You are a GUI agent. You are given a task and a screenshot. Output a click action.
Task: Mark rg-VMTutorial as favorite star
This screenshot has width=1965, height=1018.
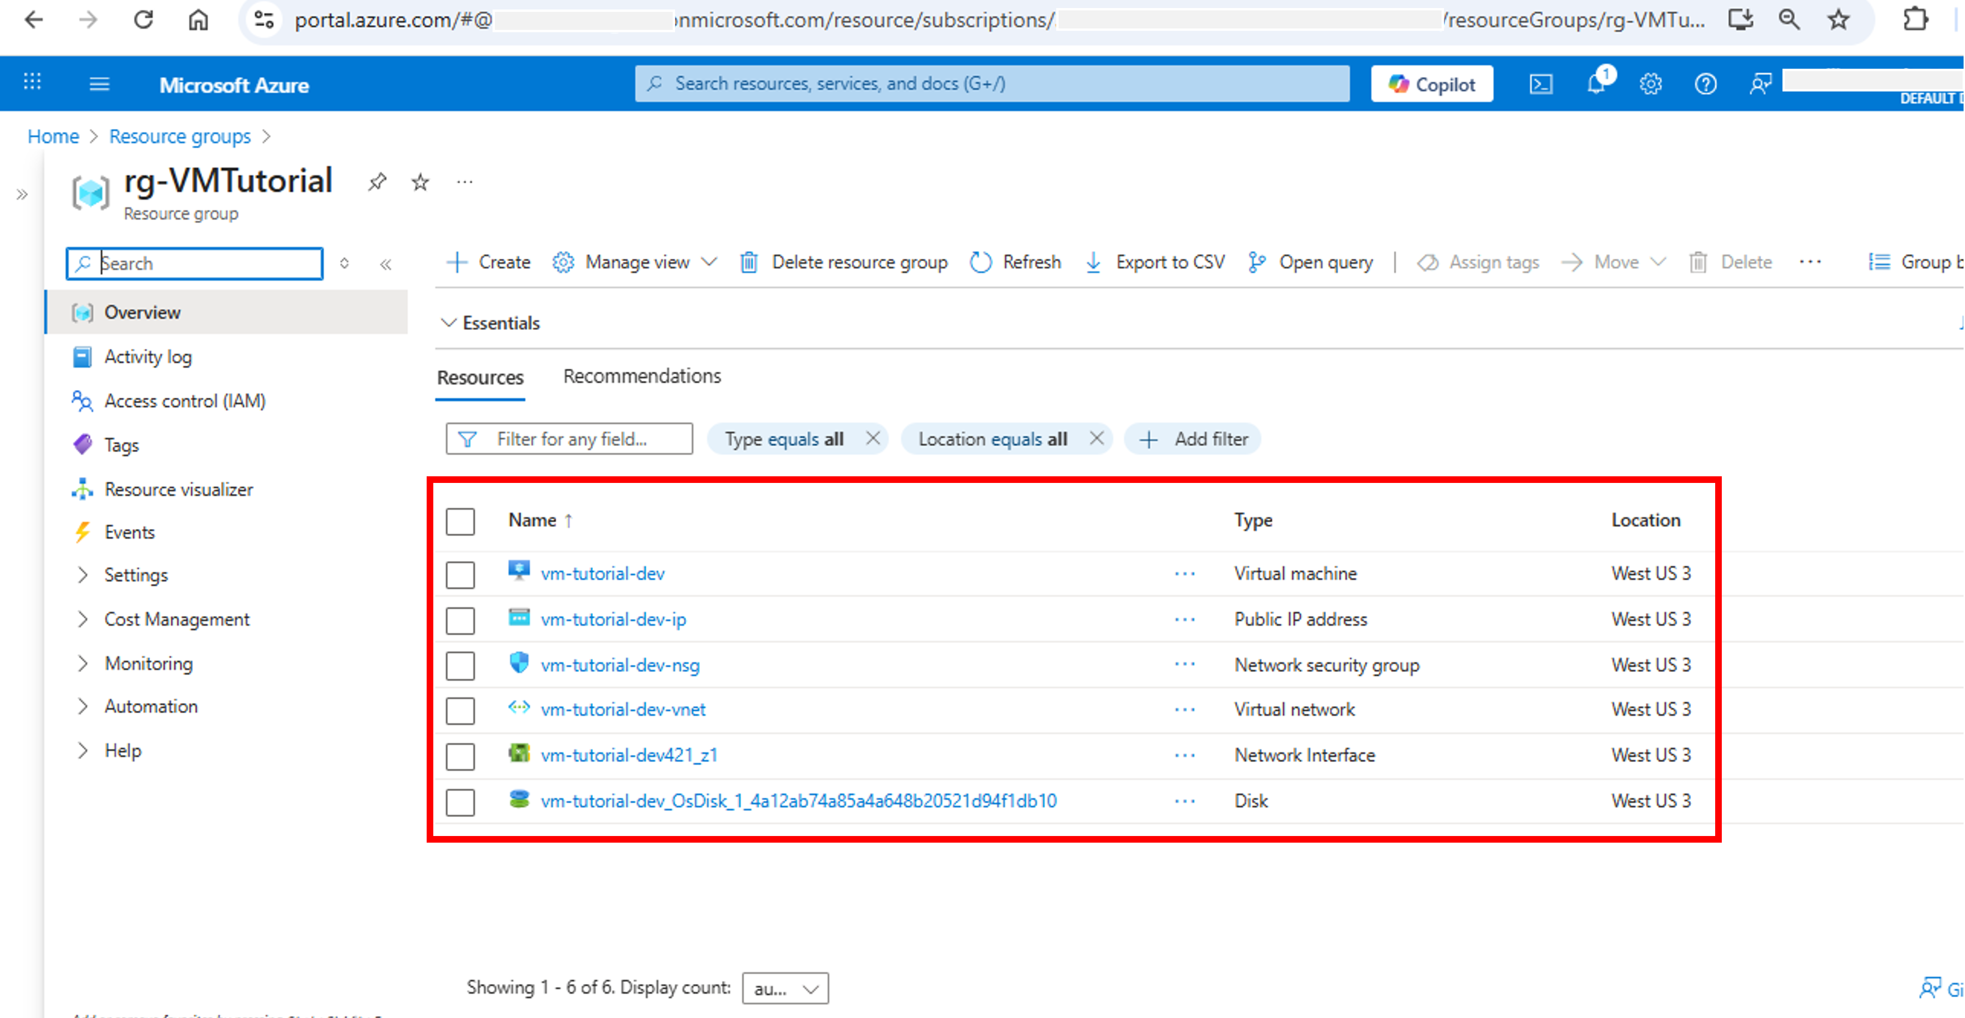point(420,182)
